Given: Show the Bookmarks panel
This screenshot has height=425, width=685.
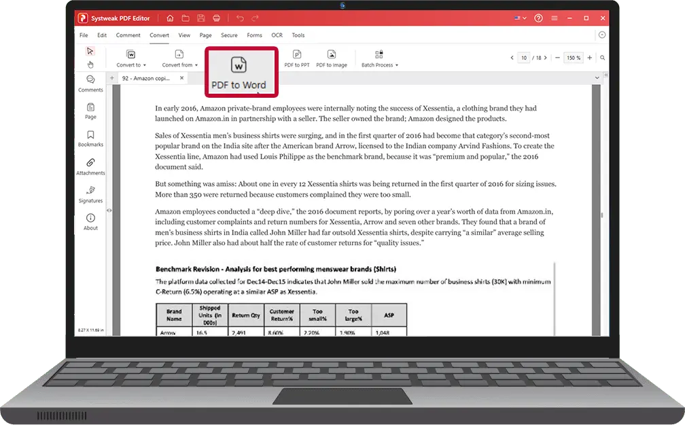Looking at the screenshot, I should click(x=90, y=138).
